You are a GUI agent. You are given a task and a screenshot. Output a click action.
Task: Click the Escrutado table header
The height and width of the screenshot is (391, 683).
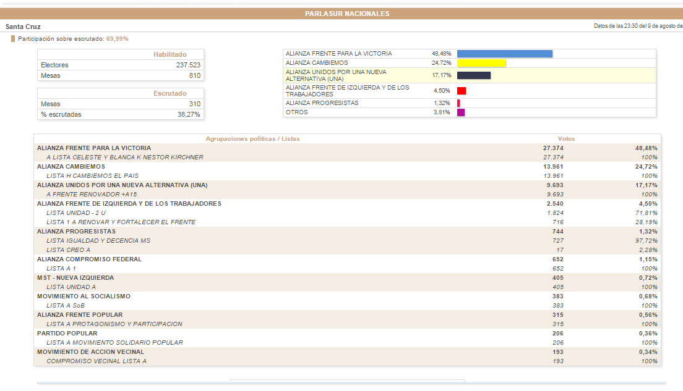(x=170, y=93)
